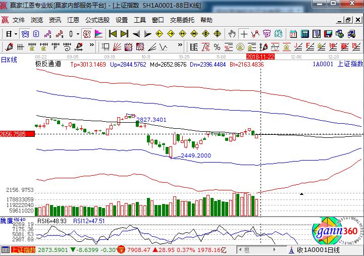The image size is (364, 256).
Task: Select the crosshair cursor tool
Action: (x=244, y=34)
